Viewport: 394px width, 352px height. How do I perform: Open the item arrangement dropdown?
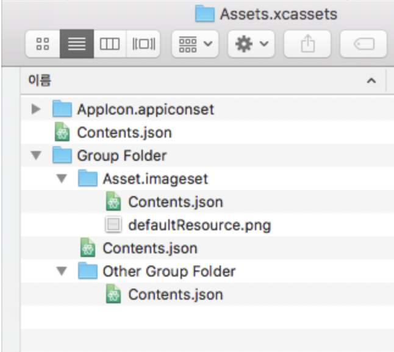(x=195, y=44)
